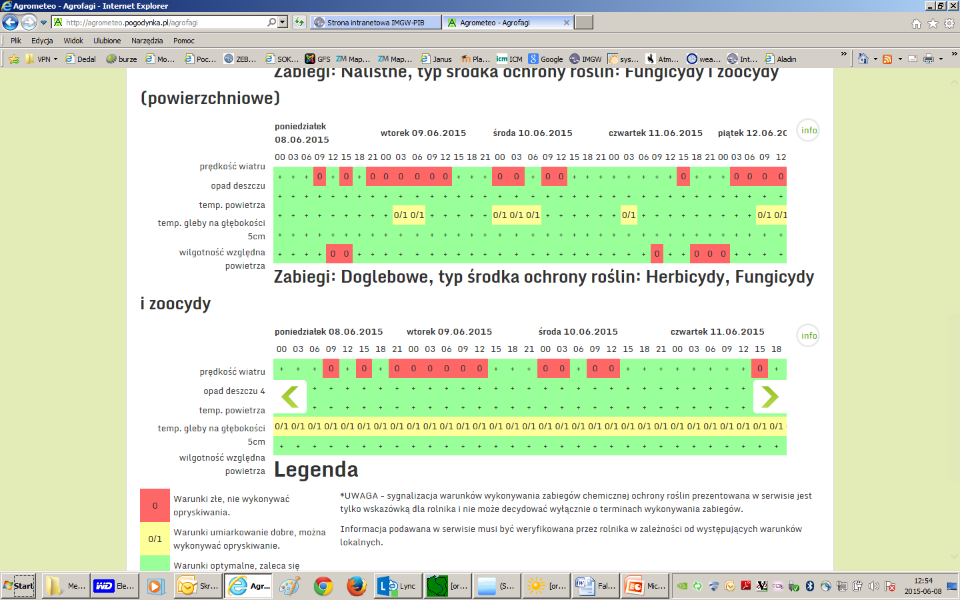Viewport: 960px width, 600px height.
Task: Open the Tools gear menu
Action: [x=949, y=23]
